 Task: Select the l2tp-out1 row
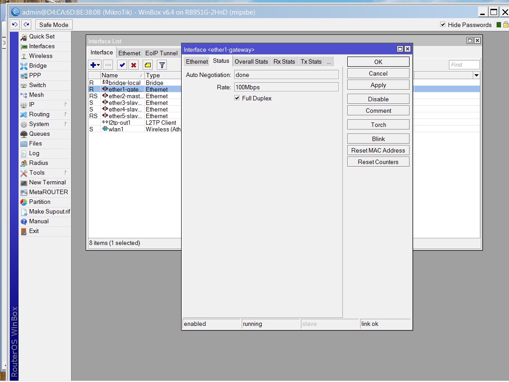(x=135, y=122)
